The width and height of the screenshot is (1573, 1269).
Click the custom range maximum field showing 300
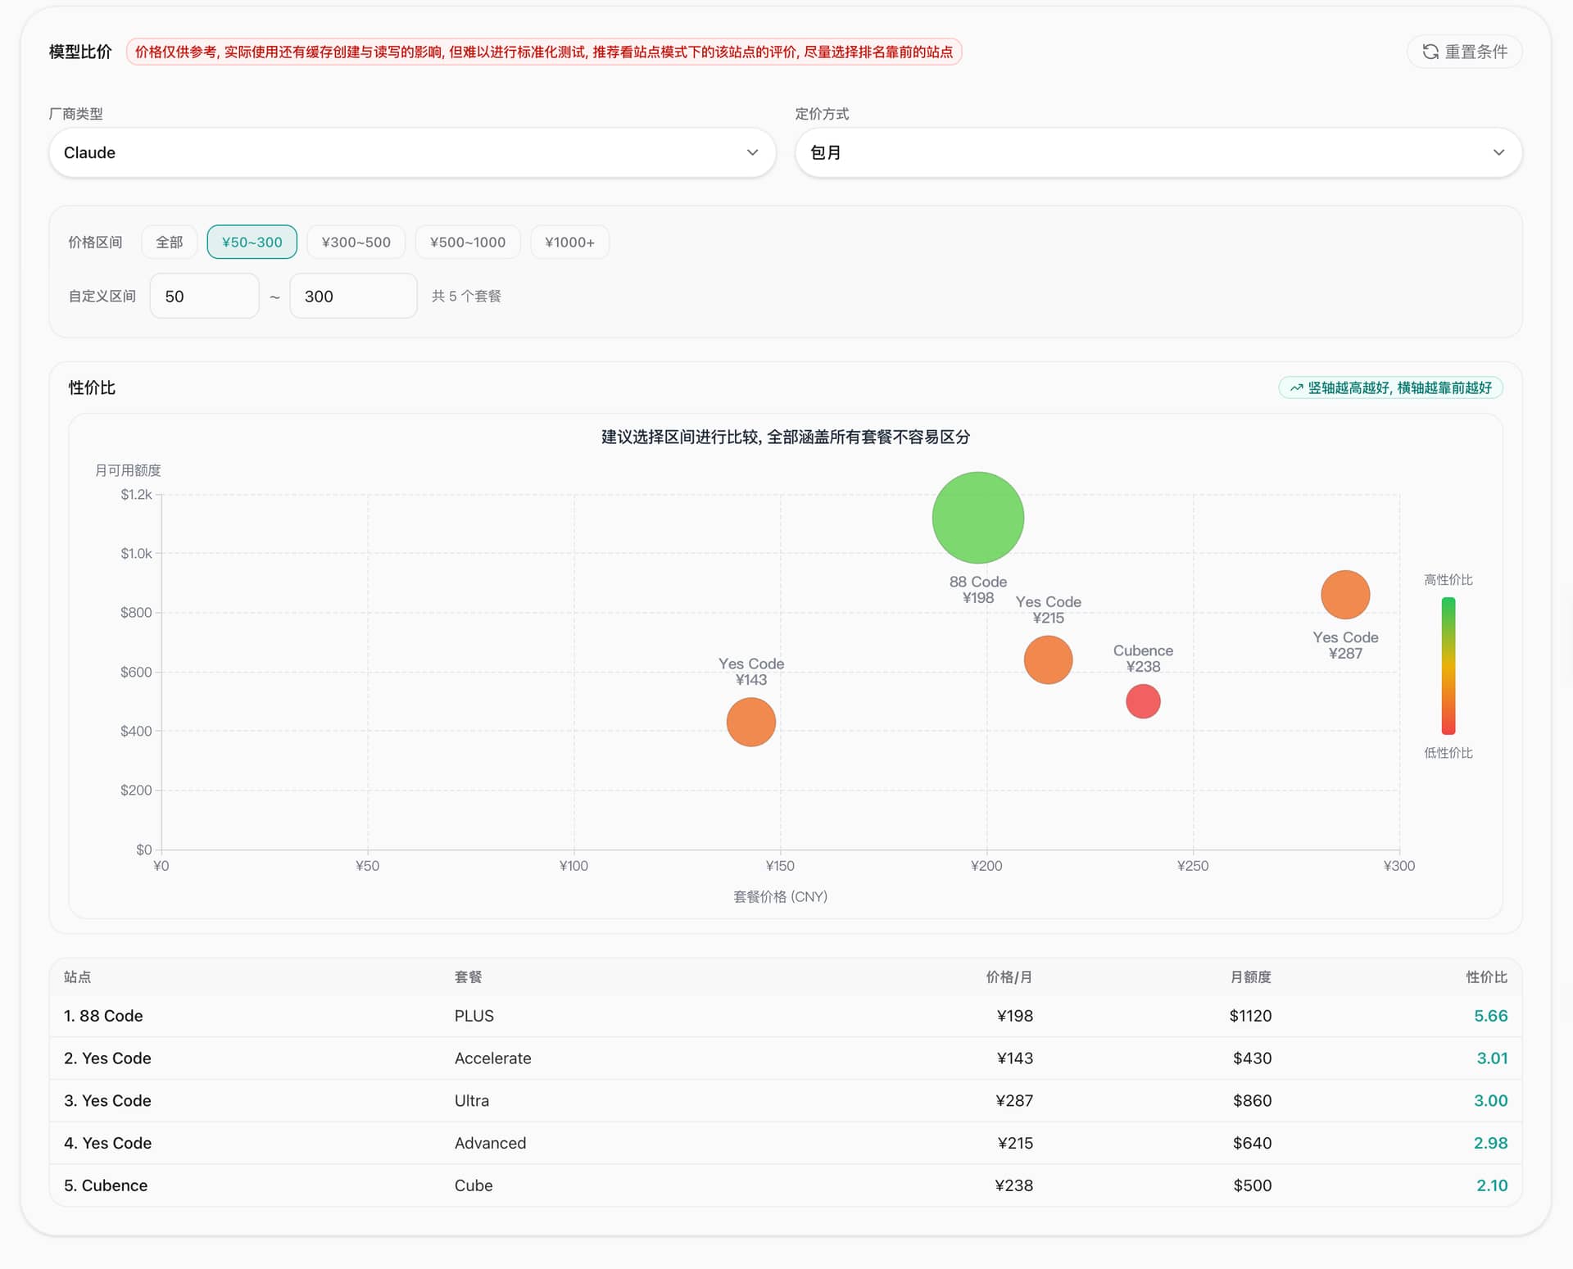pos(353,297)
